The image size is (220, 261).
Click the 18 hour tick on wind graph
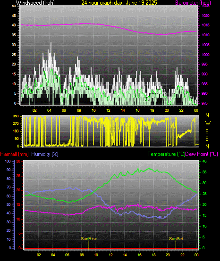[152, 110]
